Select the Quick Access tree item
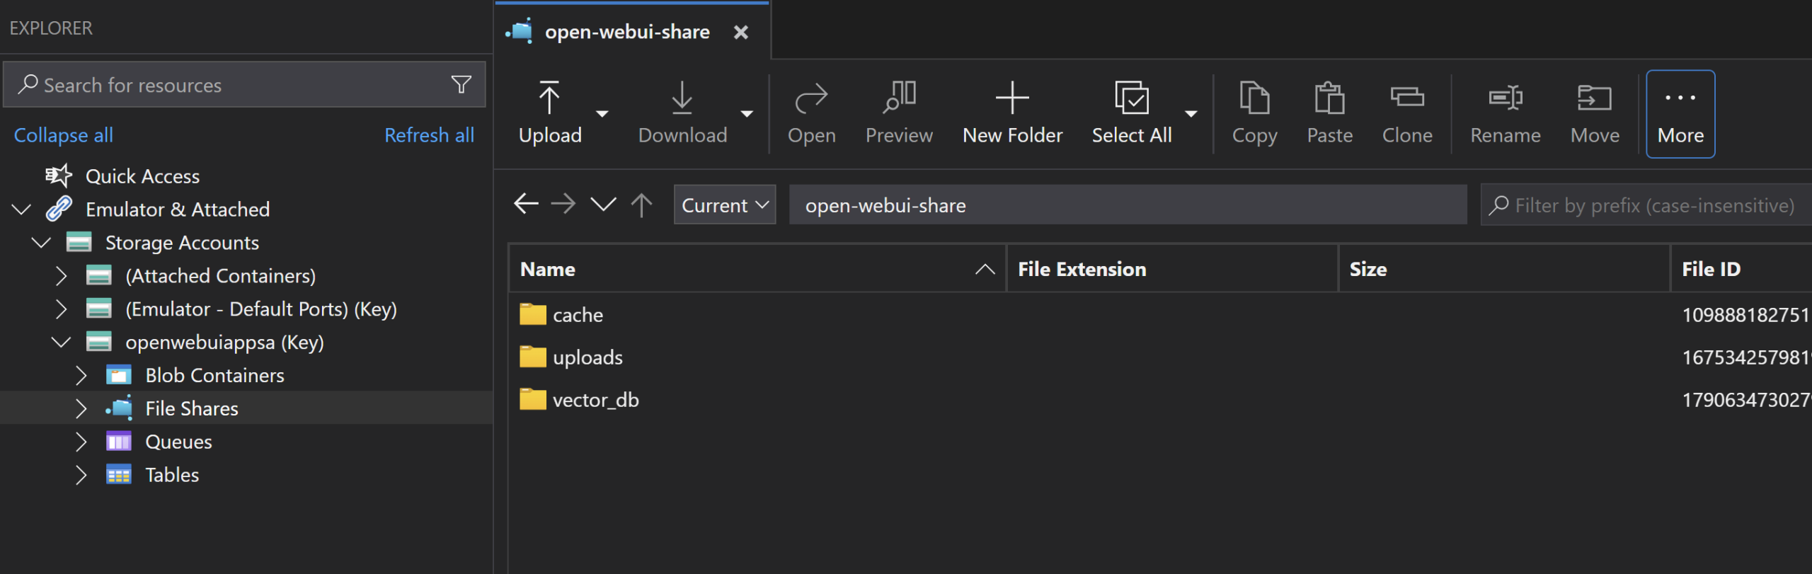1812x574 pixels. point(142,176)
